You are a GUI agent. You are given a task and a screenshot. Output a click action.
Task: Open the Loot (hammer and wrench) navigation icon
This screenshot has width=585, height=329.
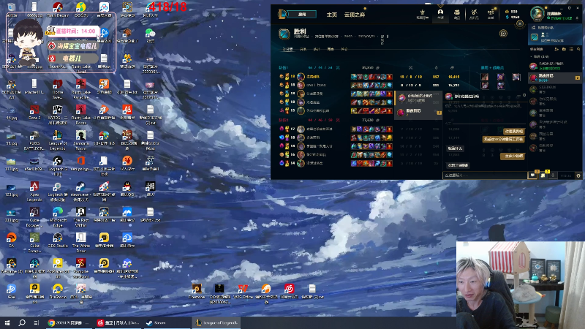[474, 13]
